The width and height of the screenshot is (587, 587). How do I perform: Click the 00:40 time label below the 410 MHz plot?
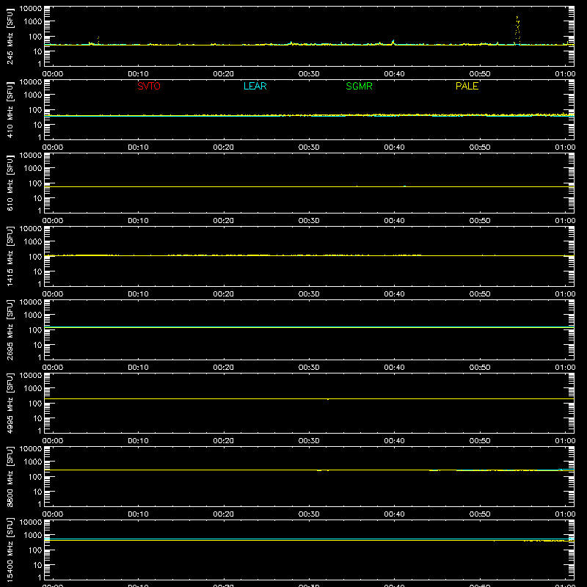point(394,147)
